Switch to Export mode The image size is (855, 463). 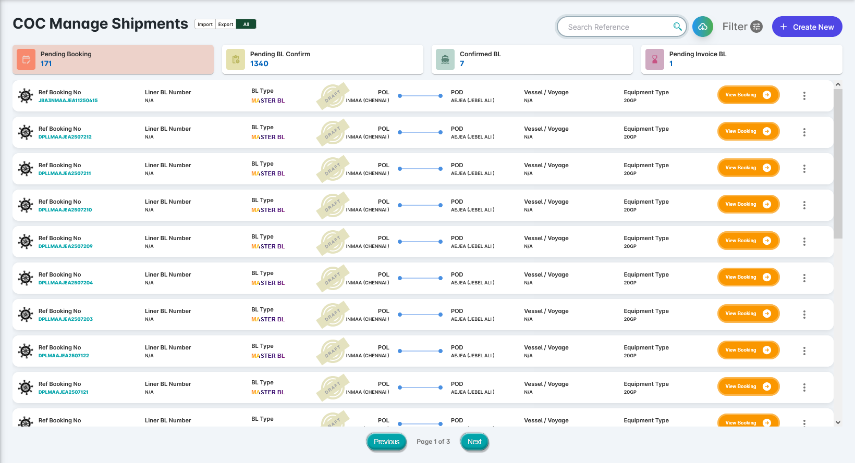(x=226, y=24)
